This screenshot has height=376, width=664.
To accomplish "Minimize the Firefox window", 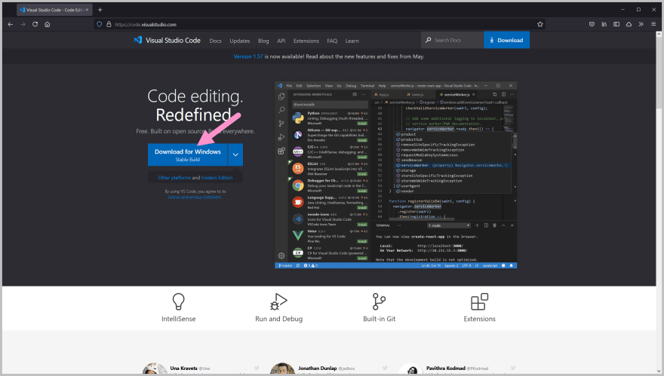I will [x=622, y=9].
